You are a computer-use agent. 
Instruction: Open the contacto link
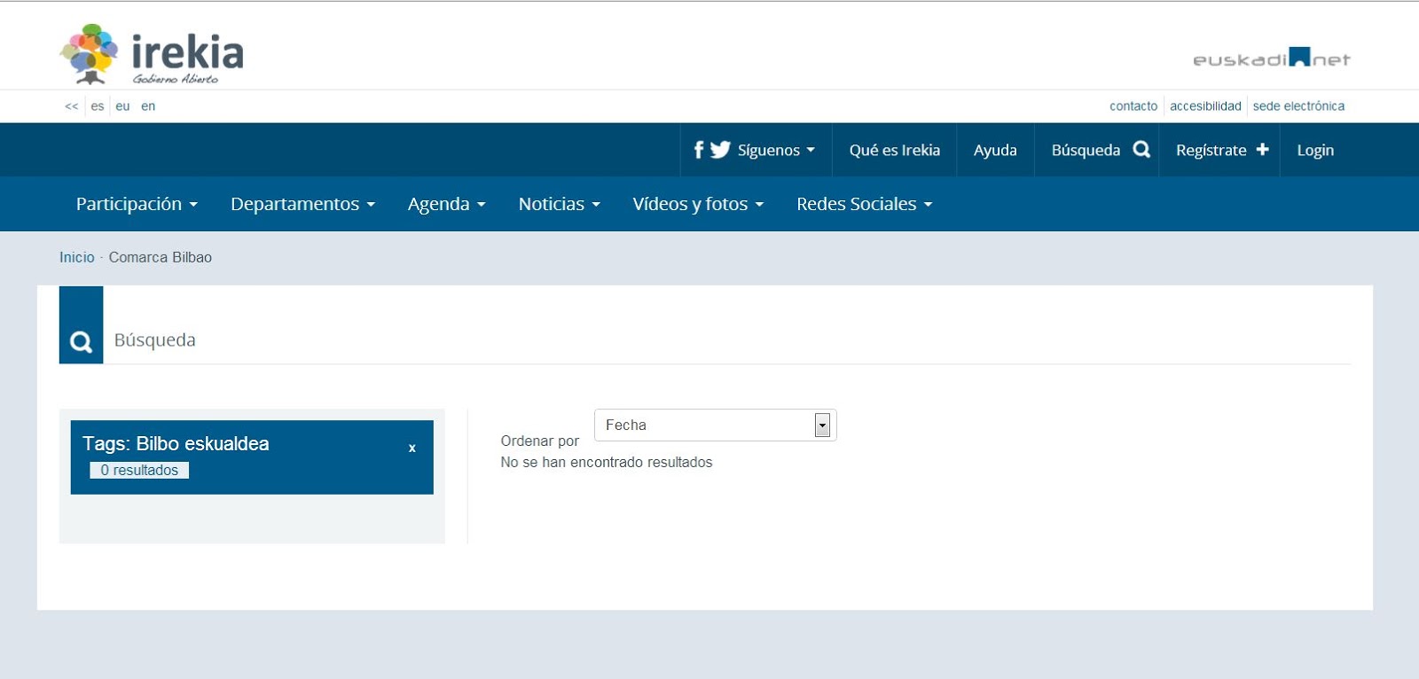pos(1133,106)
